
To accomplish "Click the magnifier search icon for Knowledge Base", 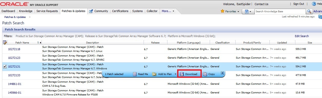I will tap(309, 12).
